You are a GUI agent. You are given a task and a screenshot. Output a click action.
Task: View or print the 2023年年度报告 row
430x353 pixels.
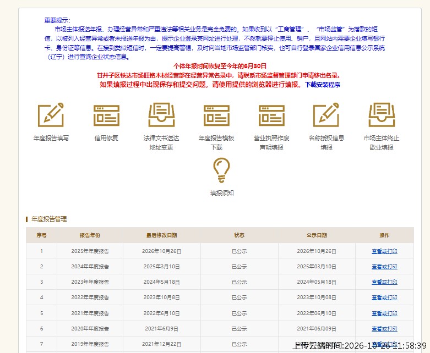pos(384,282)
